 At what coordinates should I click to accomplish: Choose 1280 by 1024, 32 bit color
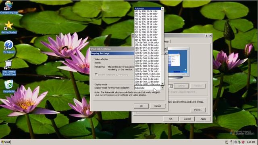(x=148, y=77)
